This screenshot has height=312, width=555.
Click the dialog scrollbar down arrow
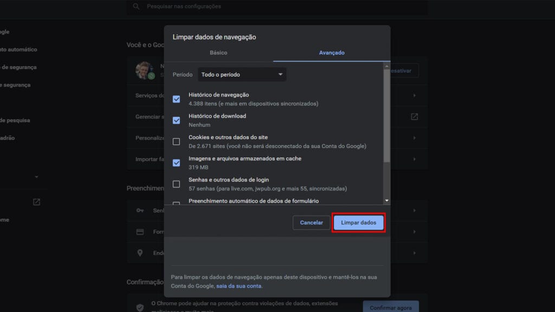387,200
